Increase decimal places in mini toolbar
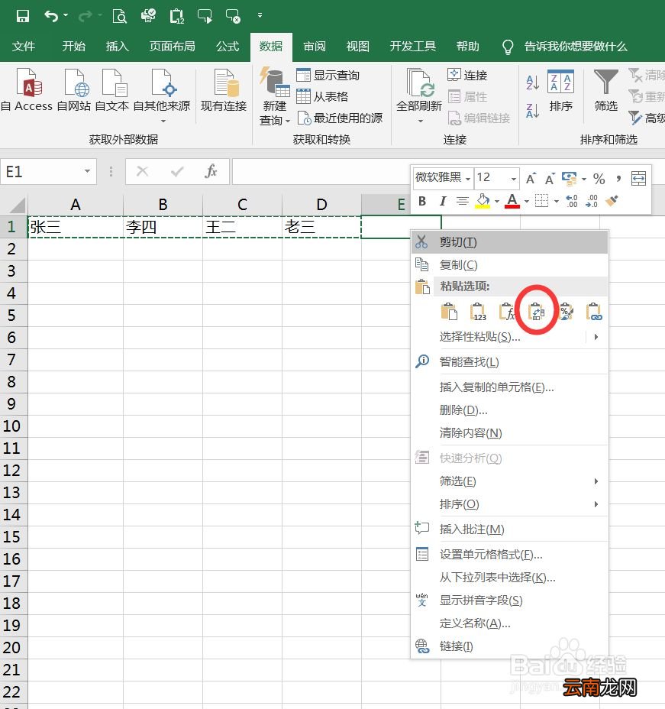Viewport: 665px width, 709px height. click(x=572, y=201)
